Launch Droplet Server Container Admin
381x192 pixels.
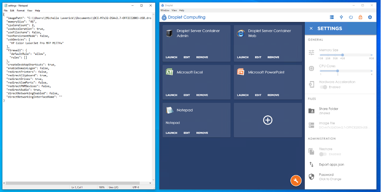pyautogui.click(x=171, y=58)
